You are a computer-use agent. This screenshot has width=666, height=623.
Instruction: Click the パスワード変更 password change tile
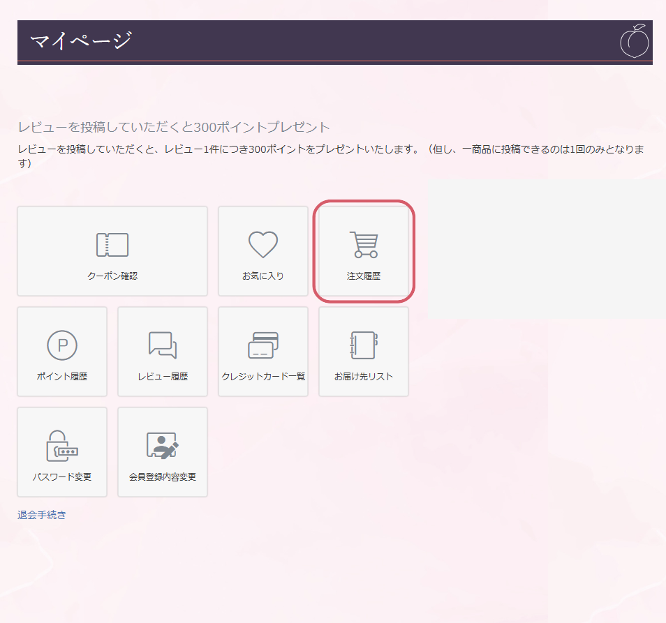pos(62,451)
